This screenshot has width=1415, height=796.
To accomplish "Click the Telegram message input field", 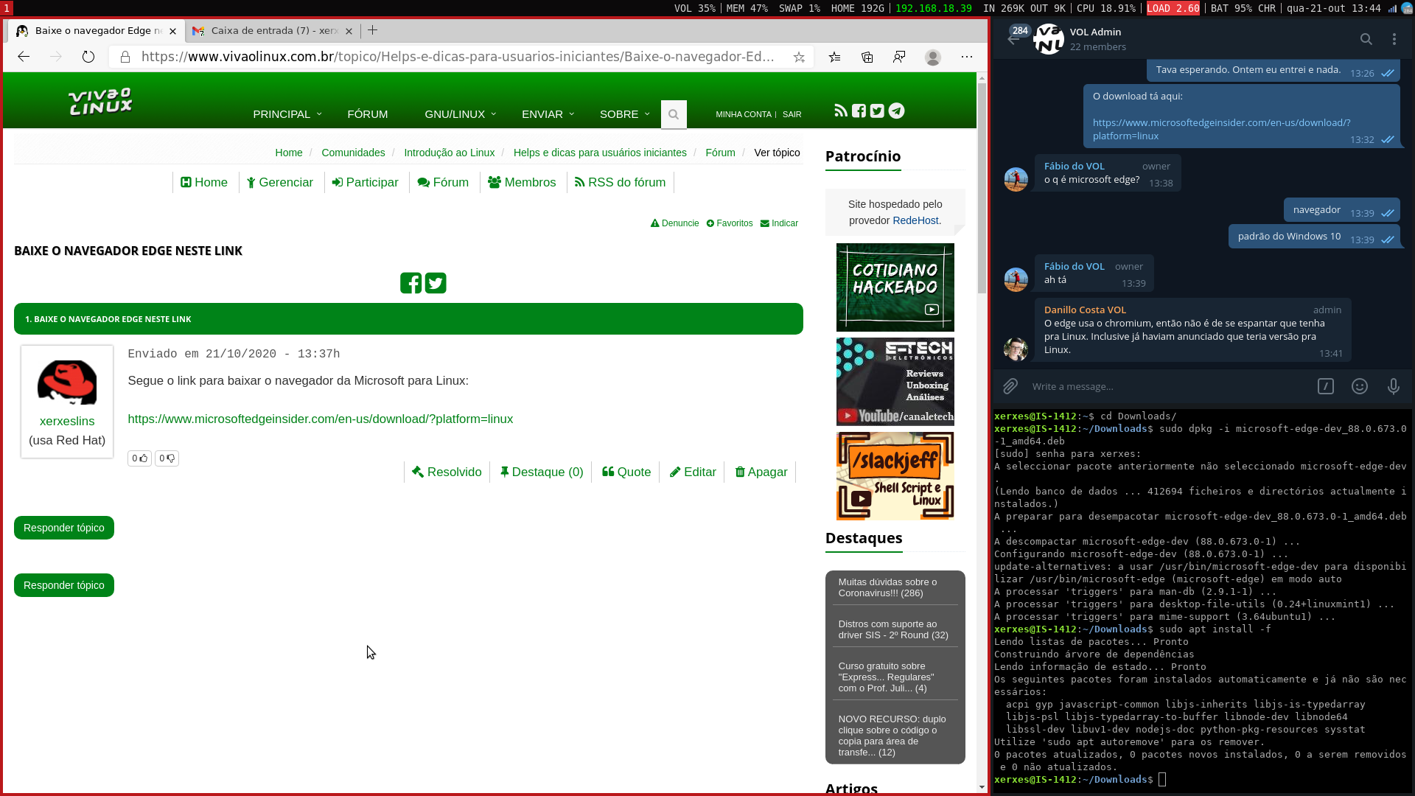I will click(1168, 386).
